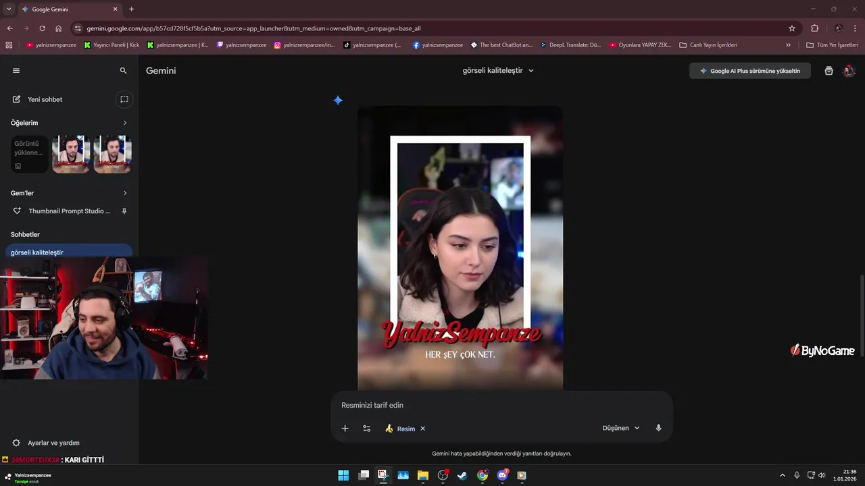Expand the Gem'ler section arrow
Image resolution: width=865 pixels, height=486 pixels.
point(125,193)
